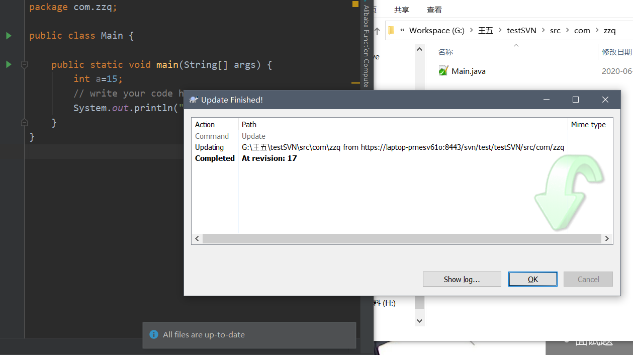Open Alibaba Function Compute side panel
Image resolution: width=633 pixels, height=355 pixels.
click(367, 45)
